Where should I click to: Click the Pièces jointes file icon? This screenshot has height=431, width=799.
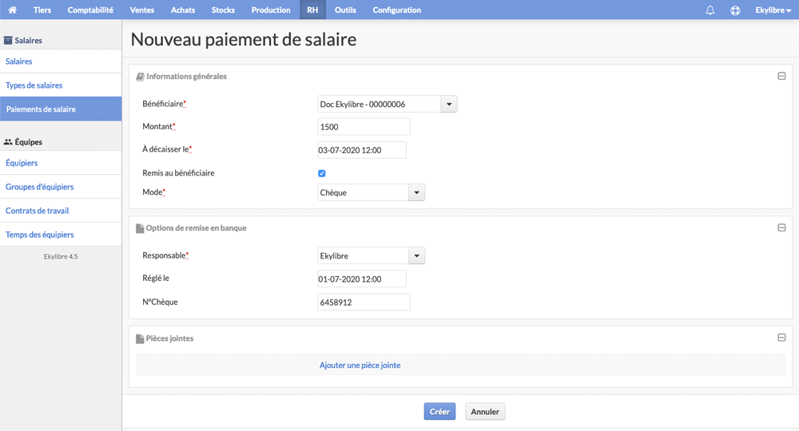tap(140, 338)
